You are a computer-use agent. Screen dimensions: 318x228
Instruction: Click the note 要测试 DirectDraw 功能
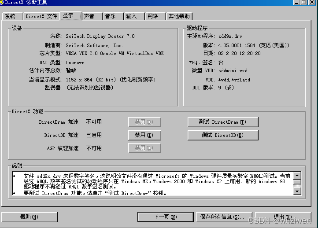95,193
